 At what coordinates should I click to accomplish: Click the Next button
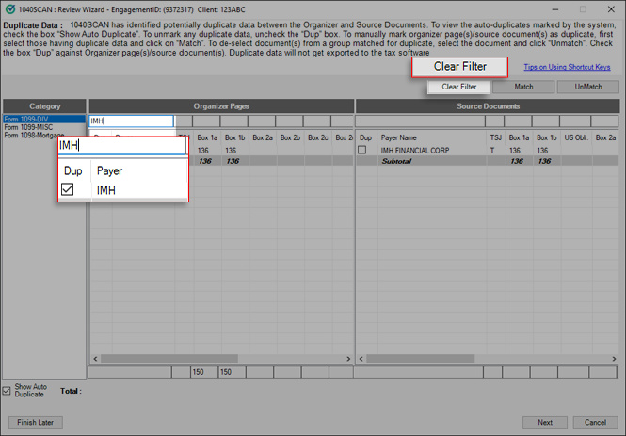click(x=545, y=423)
